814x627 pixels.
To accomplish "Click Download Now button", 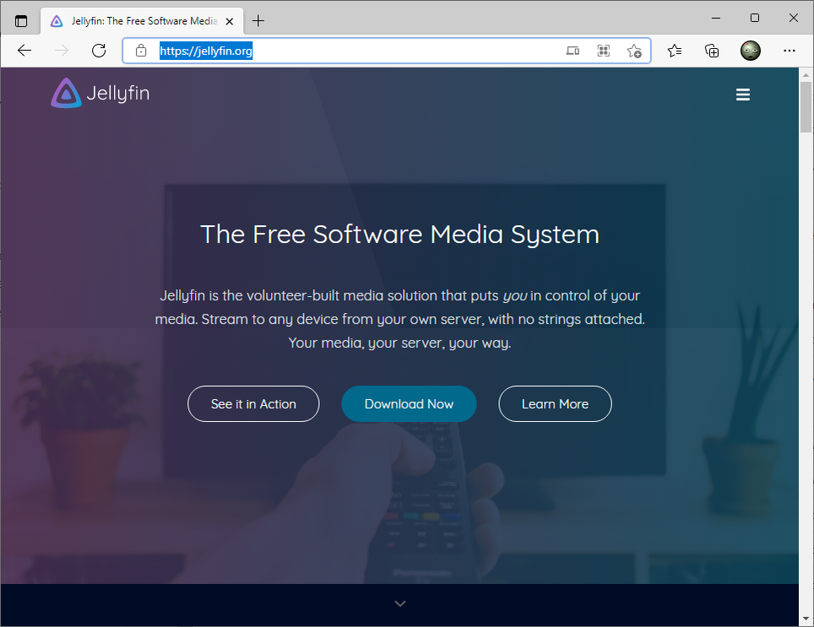I will point(409,404).
